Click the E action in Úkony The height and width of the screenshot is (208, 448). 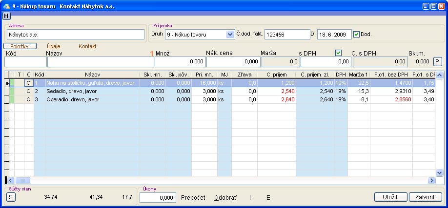(268, 197)
